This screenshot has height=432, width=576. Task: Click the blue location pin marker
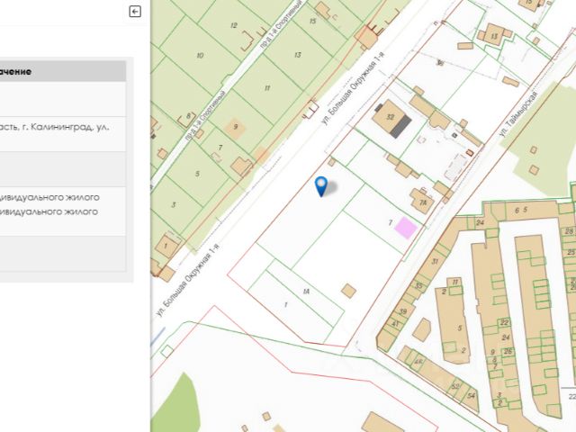pyautogui.click(x=321, y=186)
